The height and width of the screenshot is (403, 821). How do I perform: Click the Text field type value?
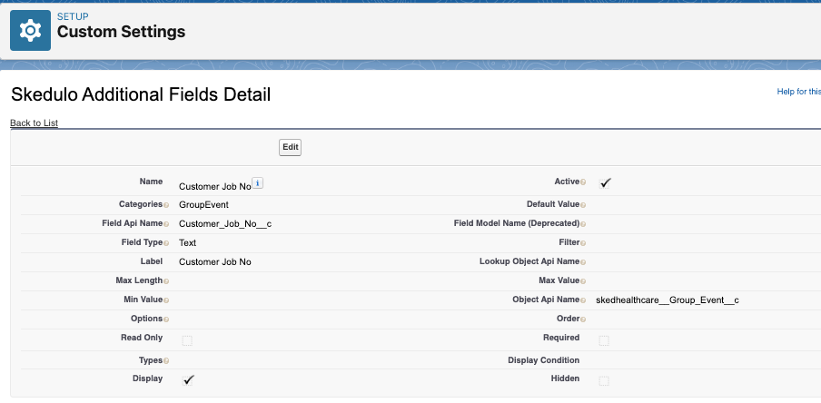[x=187, y=243]
